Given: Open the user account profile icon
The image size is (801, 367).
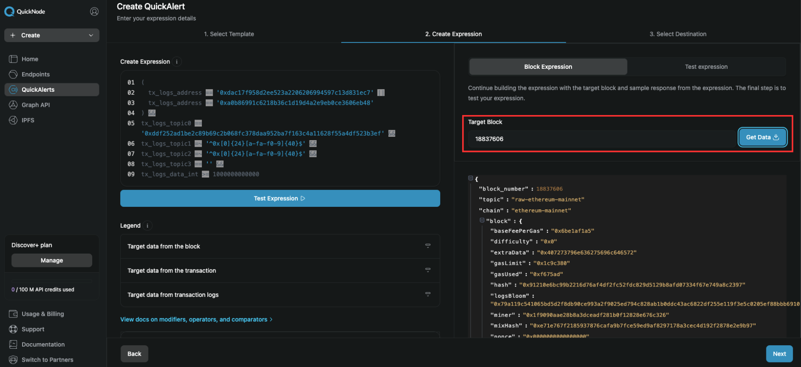Looking at the screenshot, I should tap(94, 12).
